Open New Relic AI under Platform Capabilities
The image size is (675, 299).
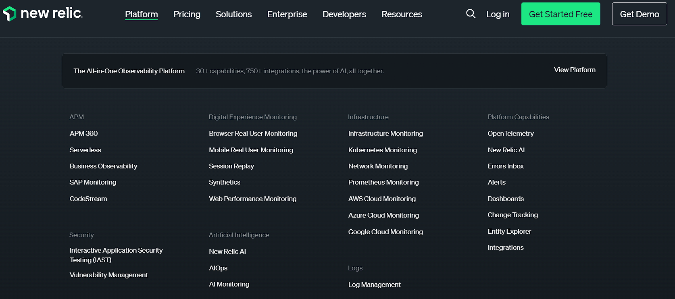506,150
